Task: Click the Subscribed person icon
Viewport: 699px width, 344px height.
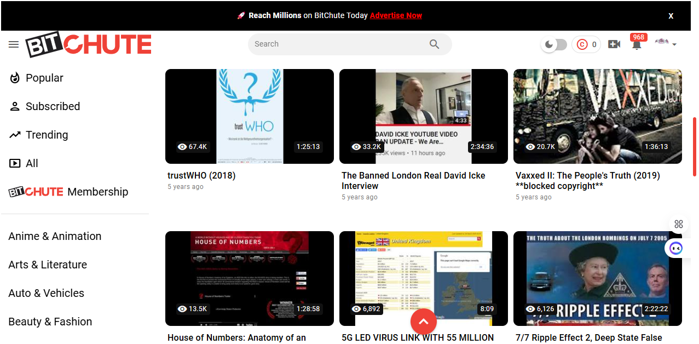Action: [x=15, y=106]
